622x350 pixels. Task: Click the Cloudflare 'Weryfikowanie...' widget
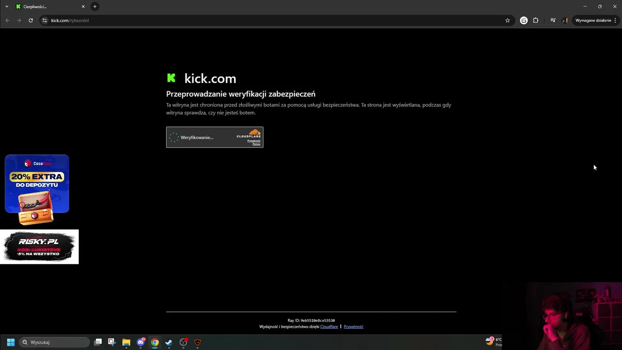[215, 137]
